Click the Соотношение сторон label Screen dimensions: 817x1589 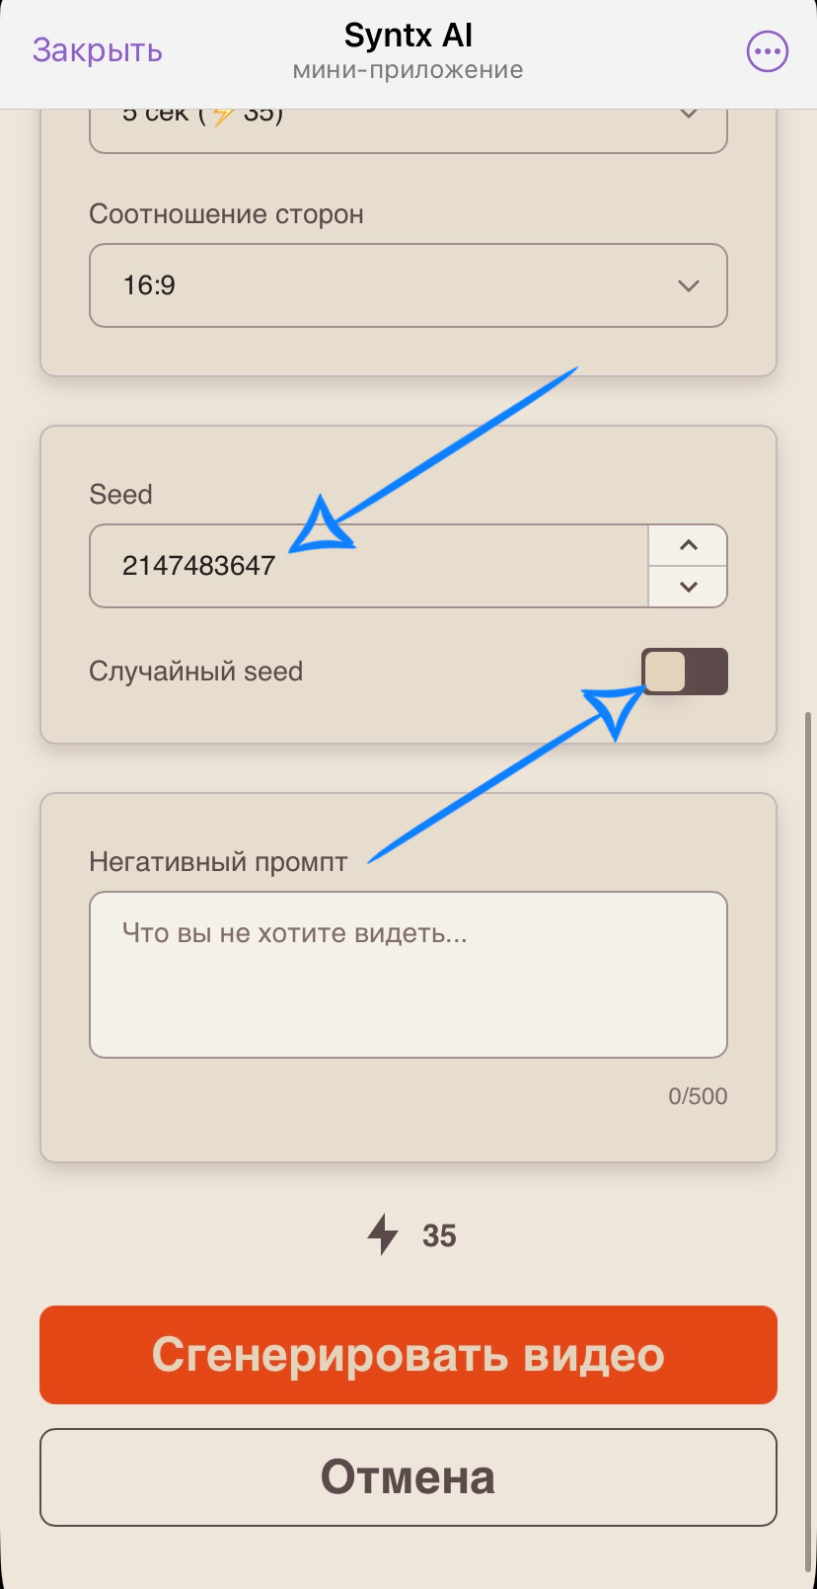click(x=226, y=214)
